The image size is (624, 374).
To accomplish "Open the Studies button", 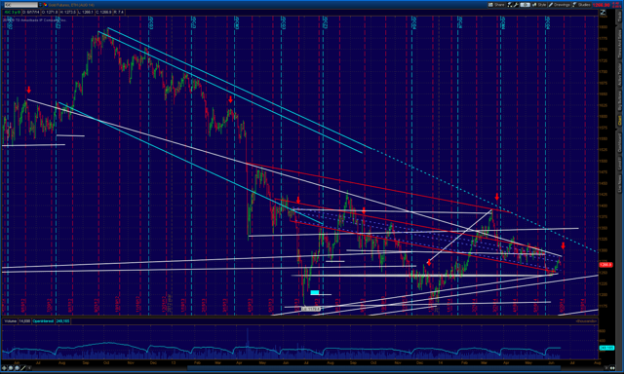I will click(x=581, y=5).
